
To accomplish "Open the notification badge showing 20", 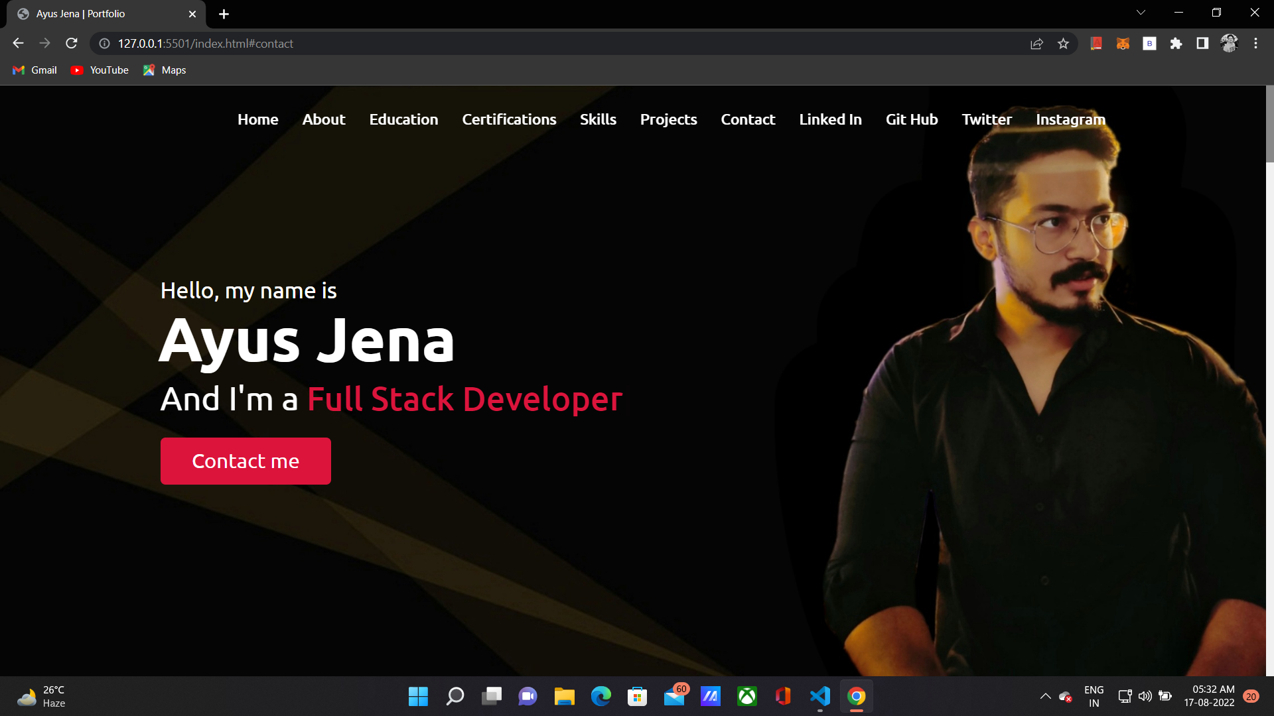I will 1251,696.
